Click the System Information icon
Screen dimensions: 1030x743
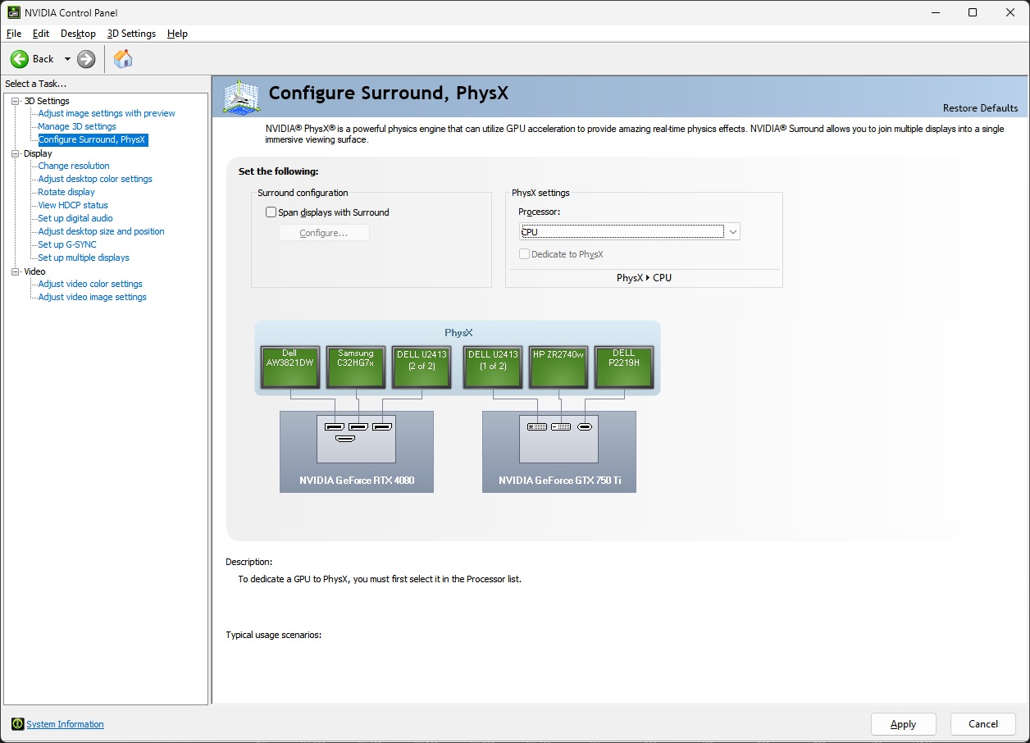click(x=17, y=724)
